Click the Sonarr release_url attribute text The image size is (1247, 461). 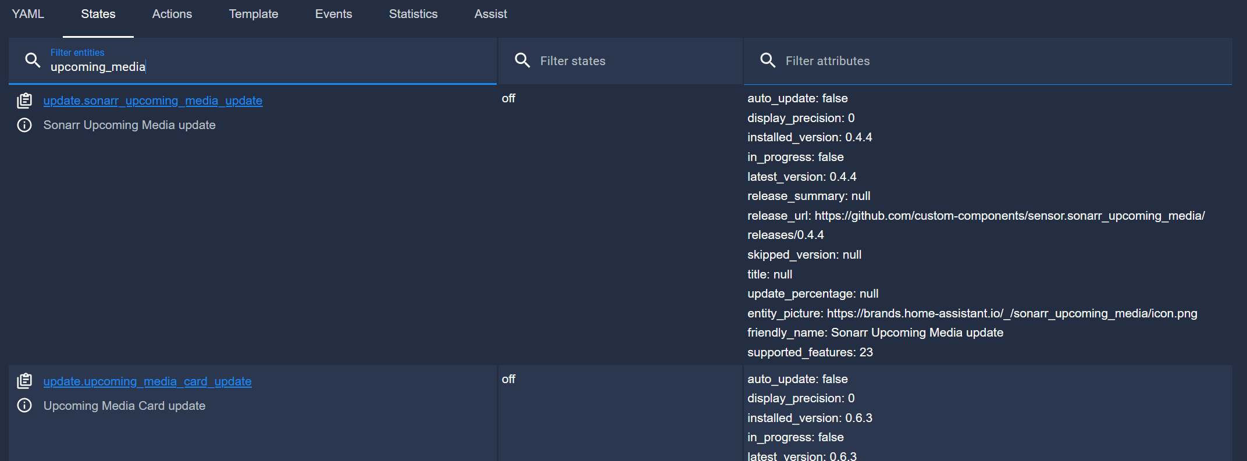(975, 216)
